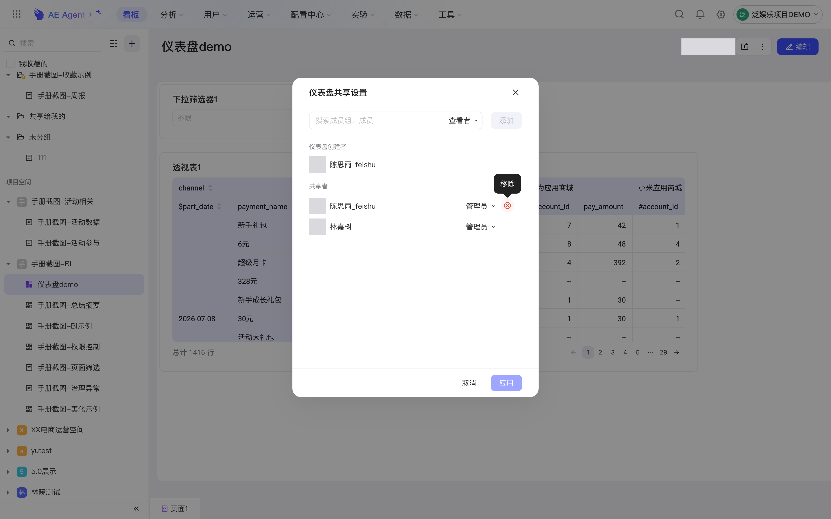Click the plus button to add dashboard
This screenshot has width=831, height=519.
(x=132, y=44)
